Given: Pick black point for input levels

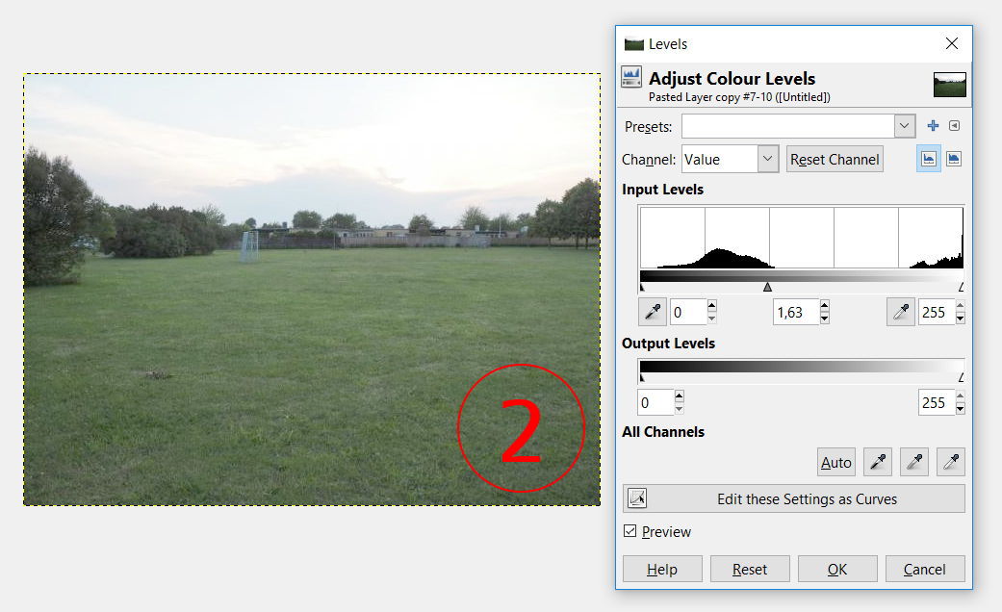Looking at the screenshot, I should 653,312.
